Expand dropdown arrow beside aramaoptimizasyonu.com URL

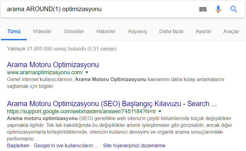[87, 72]
